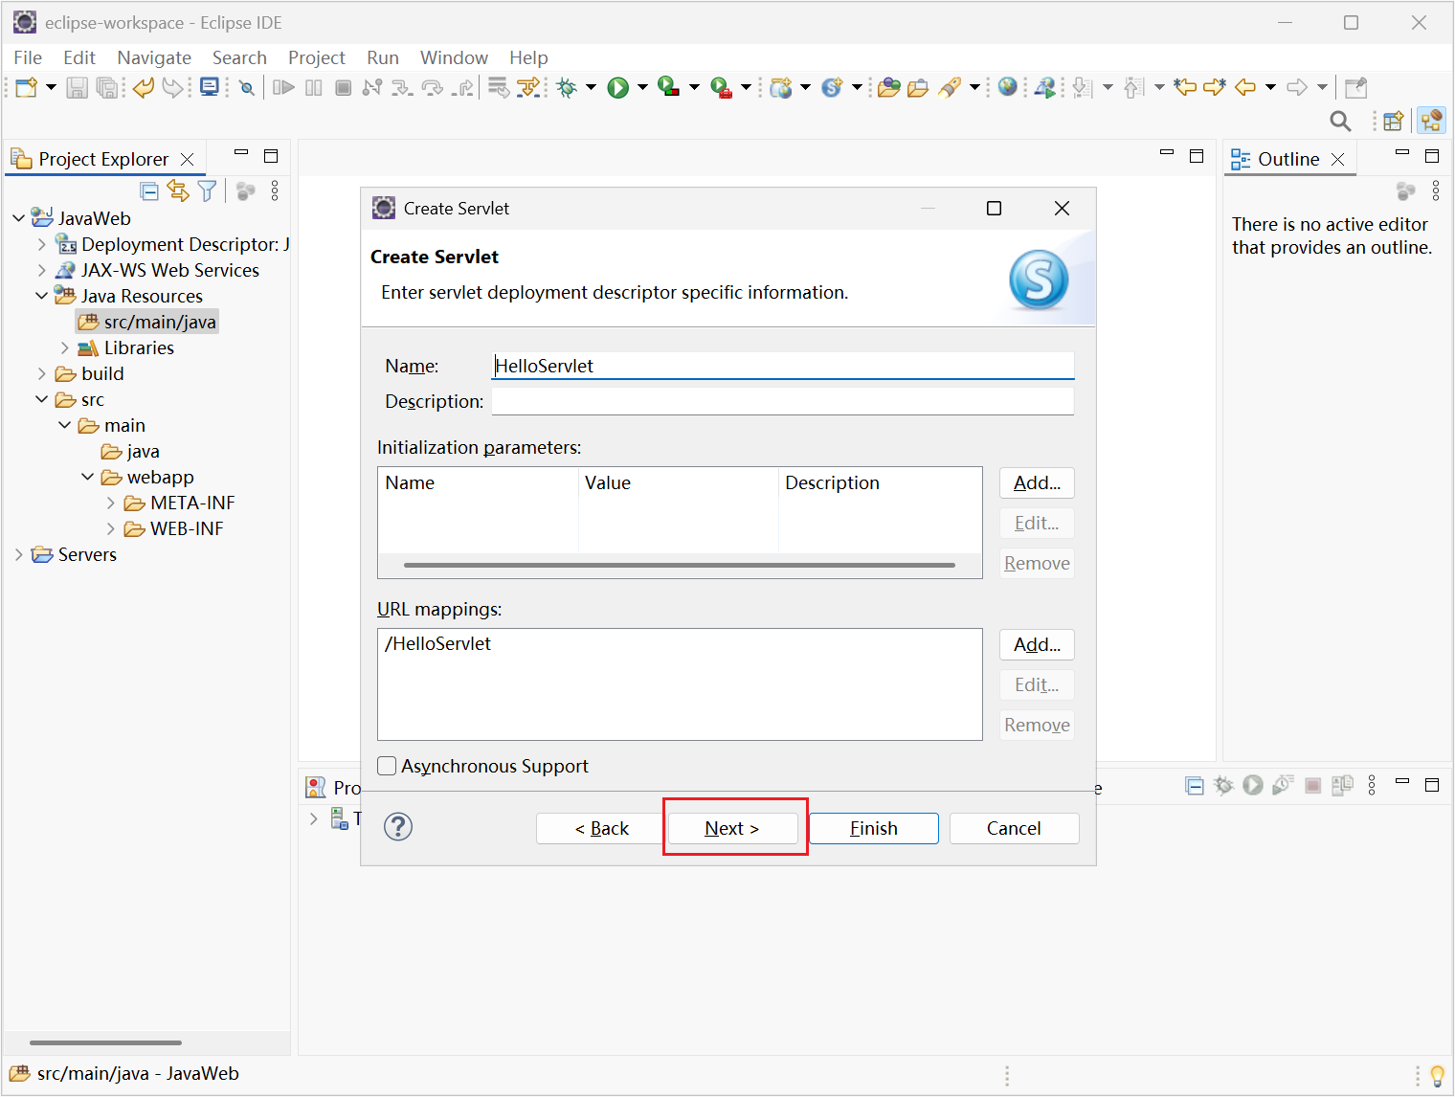Viewport: 1455px width, 1097px height.
Task: Click the servlet Name input field
Action: point(783,366)
